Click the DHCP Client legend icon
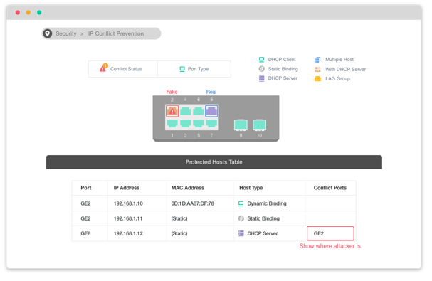The width and height of the screenshot is (432, 281). pyautogui.click(x=261, y=60)
